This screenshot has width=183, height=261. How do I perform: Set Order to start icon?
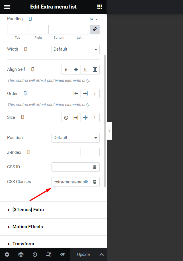click(x=76, y=94)
